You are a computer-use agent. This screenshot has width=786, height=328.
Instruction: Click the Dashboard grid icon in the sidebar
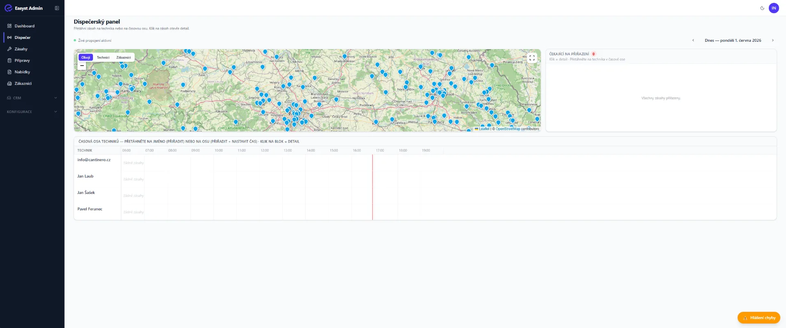click(9, 26)
